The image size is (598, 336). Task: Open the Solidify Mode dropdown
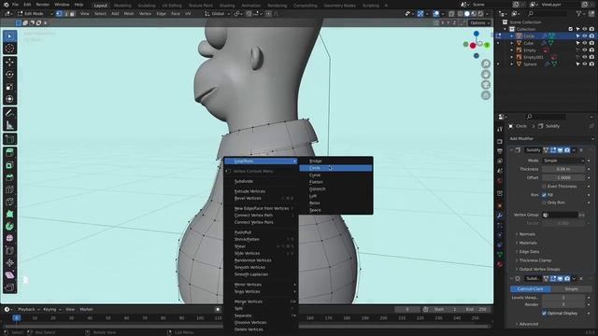(563, 161)
